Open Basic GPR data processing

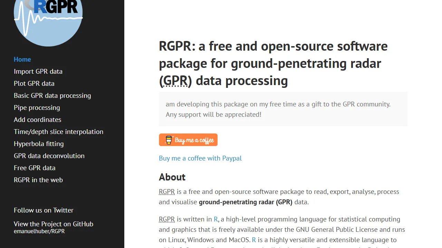pyautogui.click(x=52, y=95)
